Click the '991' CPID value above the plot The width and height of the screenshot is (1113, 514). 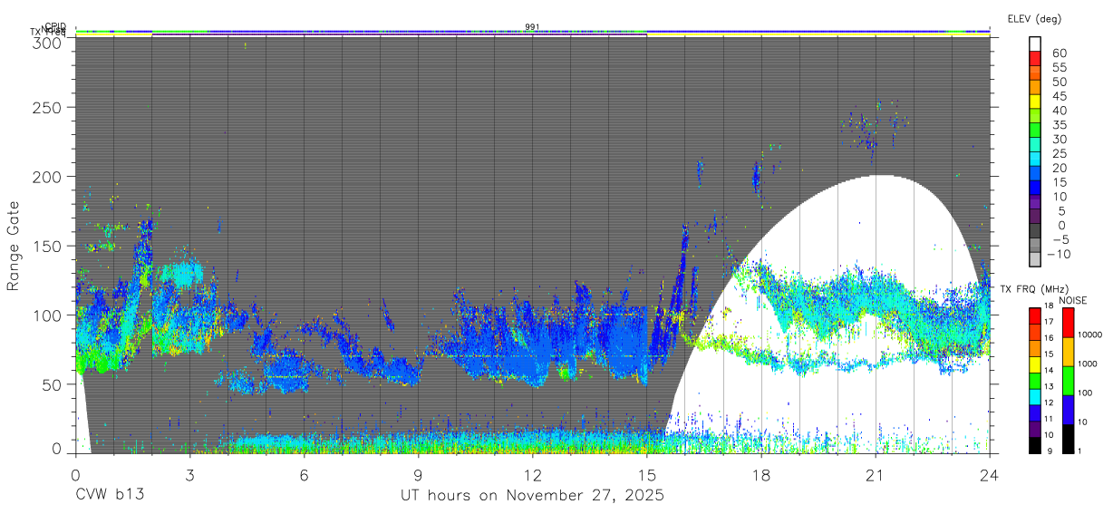532,26
